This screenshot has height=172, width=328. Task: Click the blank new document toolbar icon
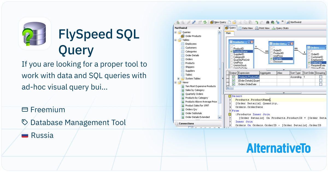(230, 22)
